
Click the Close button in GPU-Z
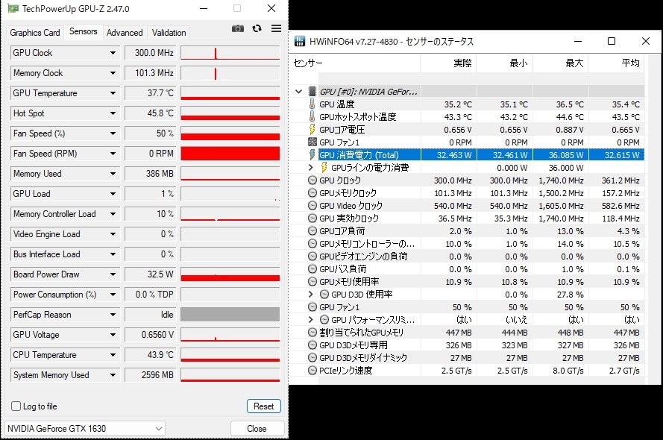pyautogui.click(x=257, y=429)
